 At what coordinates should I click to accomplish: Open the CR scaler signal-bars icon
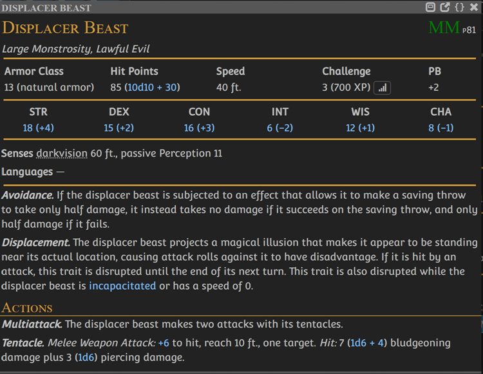(x=383, y=88)
